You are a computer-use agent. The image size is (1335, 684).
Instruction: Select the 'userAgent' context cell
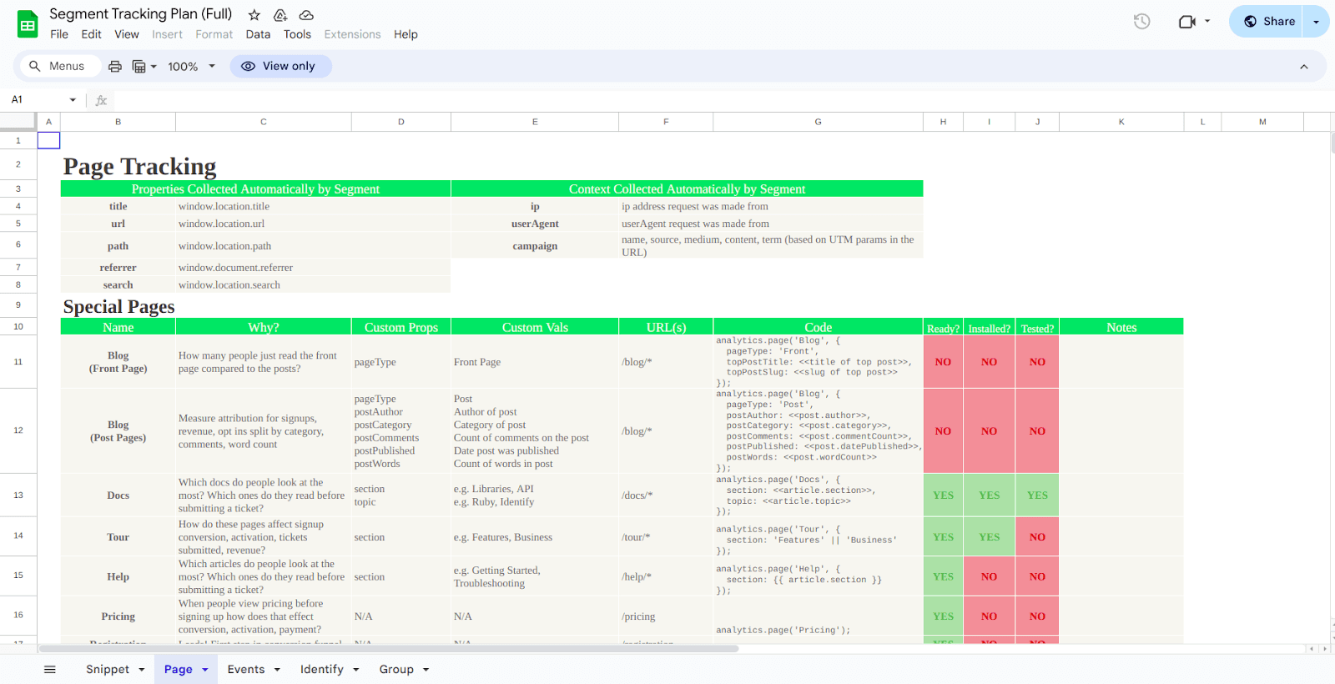tap(535, 224)
